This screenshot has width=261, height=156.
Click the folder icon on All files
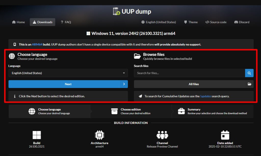[249, 84]
